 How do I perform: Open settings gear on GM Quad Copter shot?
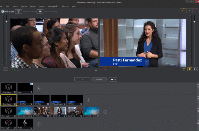tap(65, 104)
